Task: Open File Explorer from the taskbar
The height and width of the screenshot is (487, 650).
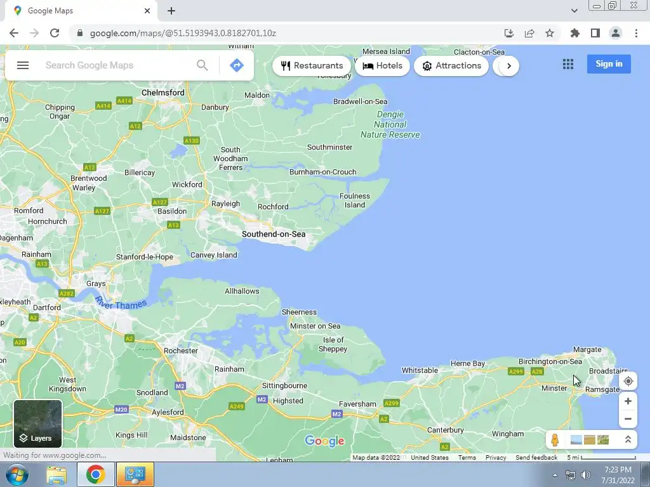Action: tap(56, 474)
